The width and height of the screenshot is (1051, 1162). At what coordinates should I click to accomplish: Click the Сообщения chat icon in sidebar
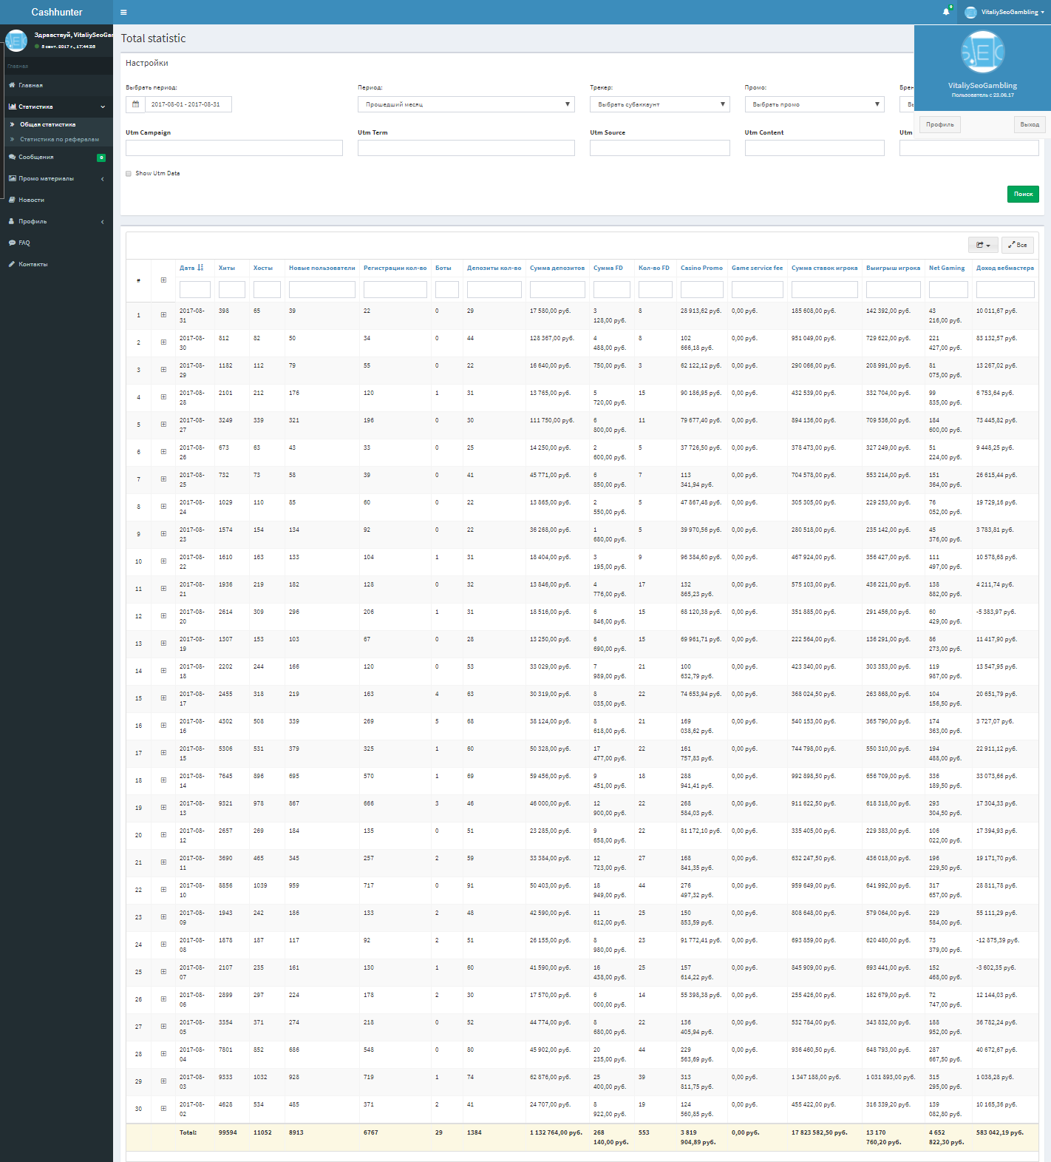click(x=12, y=157)
